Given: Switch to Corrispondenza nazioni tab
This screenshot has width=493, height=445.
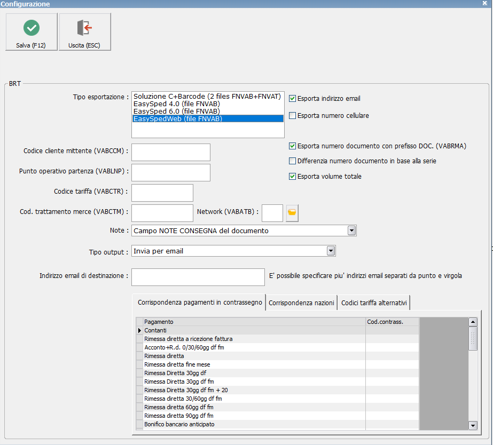Looking at the screenshot, I should coord(301,303).
